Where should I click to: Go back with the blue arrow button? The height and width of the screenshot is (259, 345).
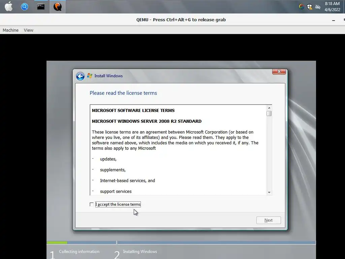click(x=80, y=76)
